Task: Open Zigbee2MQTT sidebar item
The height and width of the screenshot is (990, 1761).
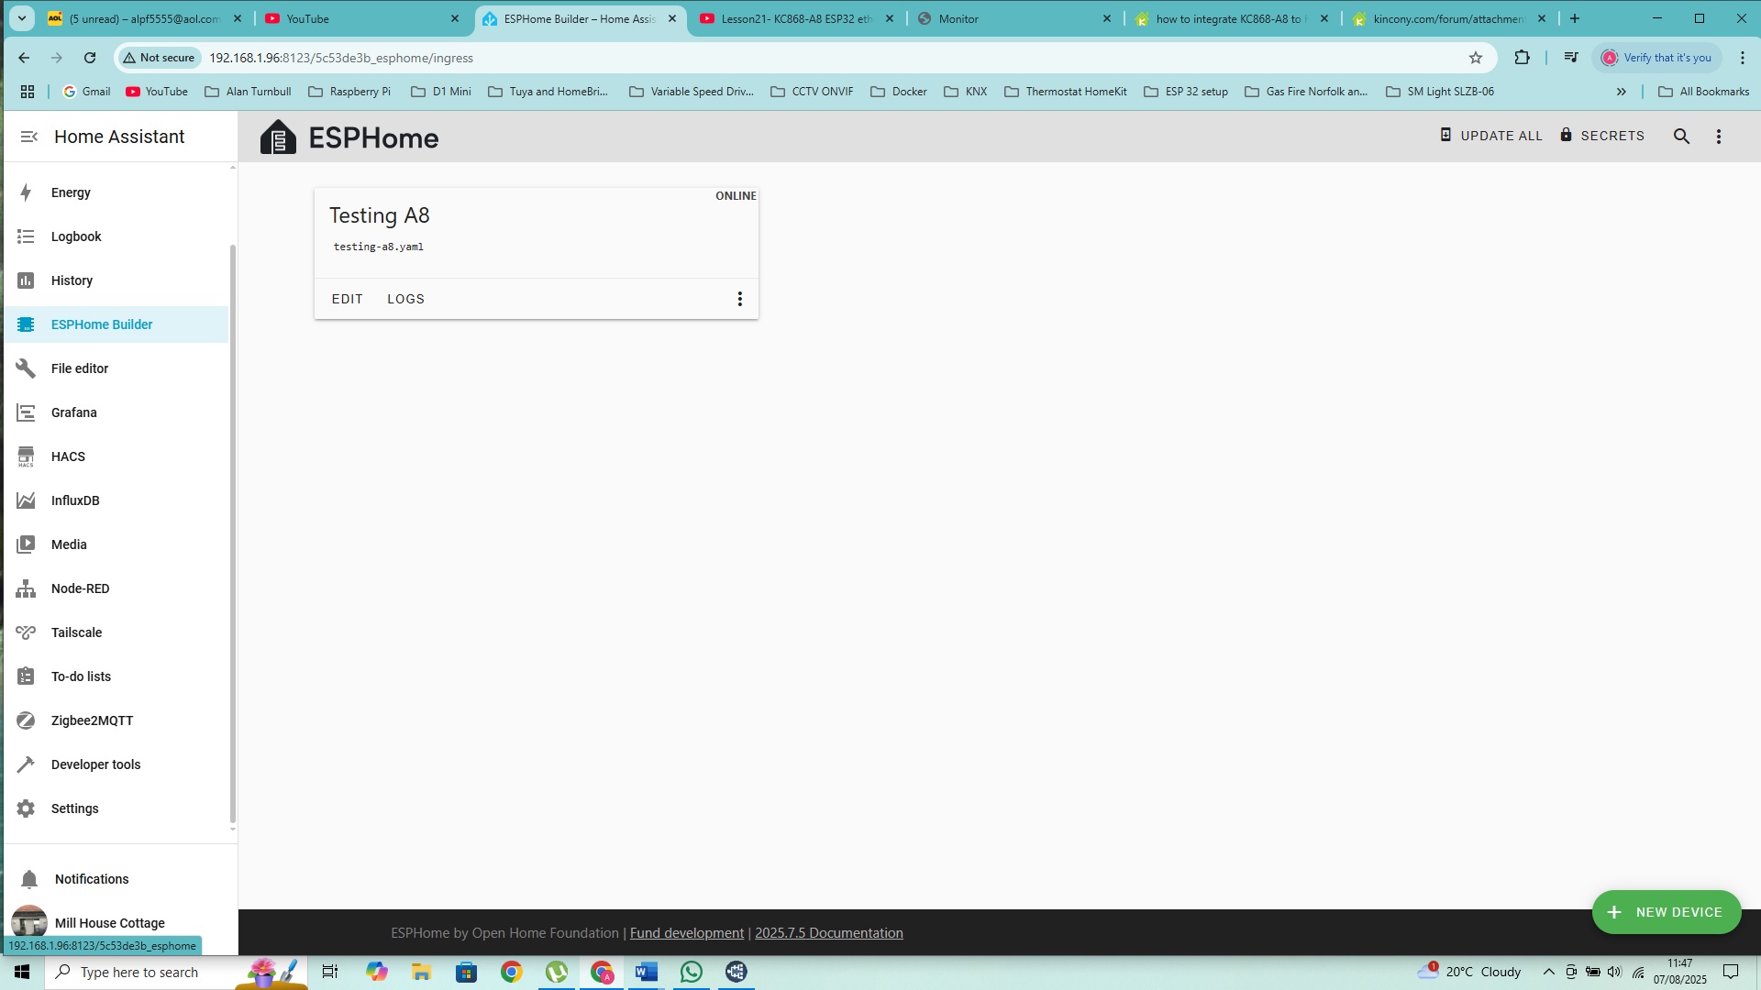Action: click(92, 720)
